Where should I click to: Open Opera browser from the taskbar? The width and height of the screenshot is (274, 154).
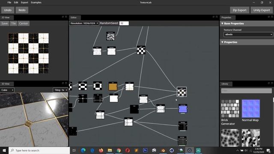point(128,150)
